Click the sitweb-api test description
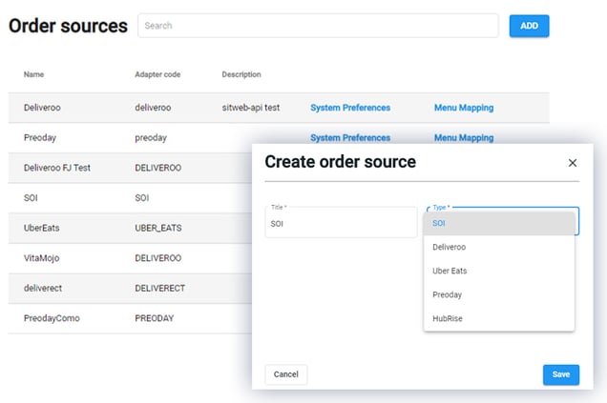Viewport: 607px width, 403px height. pos(250,108)
